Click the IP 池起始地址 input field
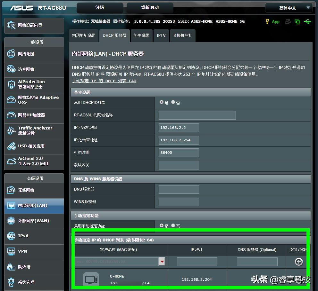This screenshot has width=318, height=291. tap(179, 128)
